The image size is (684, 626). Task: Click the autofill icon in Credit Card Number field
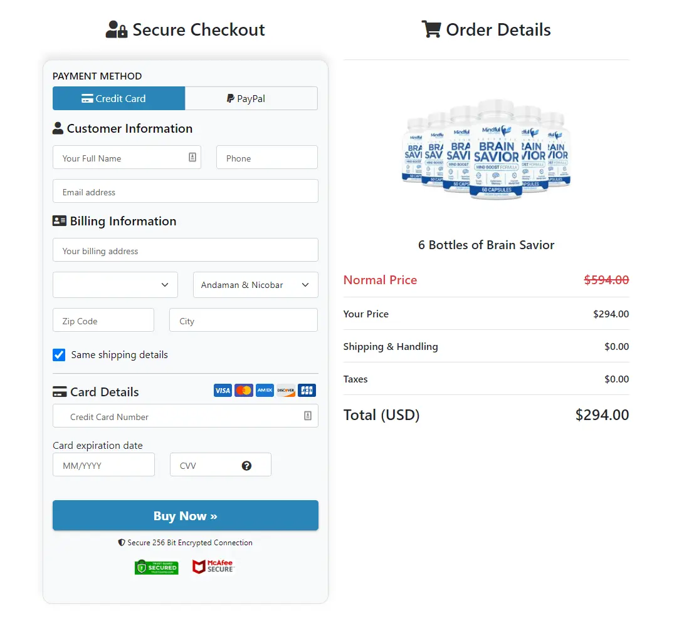click(x=308, y=416)
